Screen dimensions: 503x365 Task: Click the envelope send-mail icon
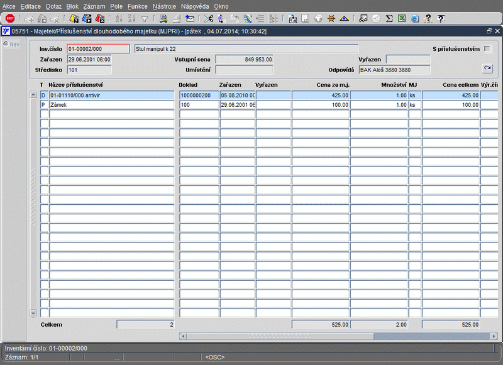click(190, 19)
